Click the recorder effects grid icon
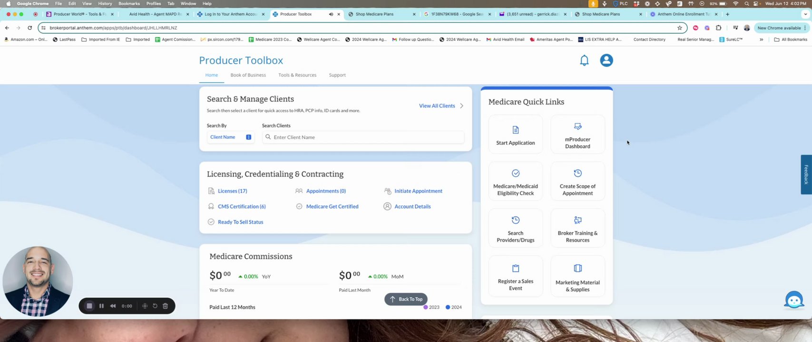The width and height of the screenshot is (812, 342). point(145,306)
